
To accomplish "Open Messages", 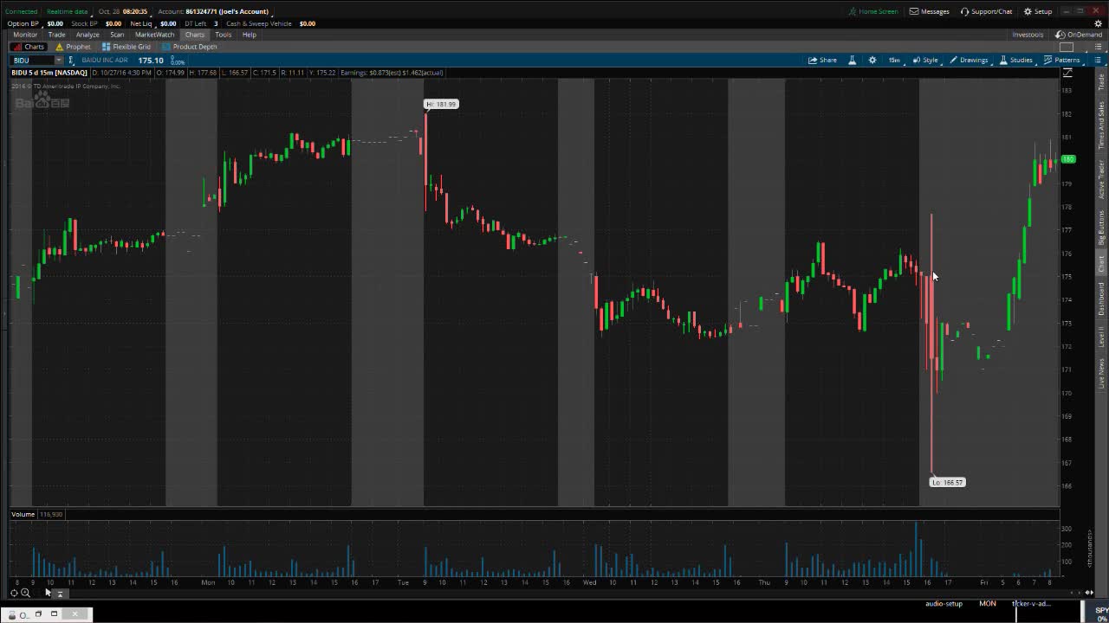I will coord(930,11).
